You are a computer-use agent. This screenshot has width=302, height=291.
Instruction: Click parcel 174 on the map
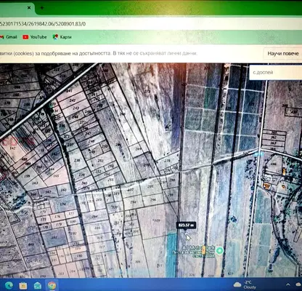[x=63, y=204]
